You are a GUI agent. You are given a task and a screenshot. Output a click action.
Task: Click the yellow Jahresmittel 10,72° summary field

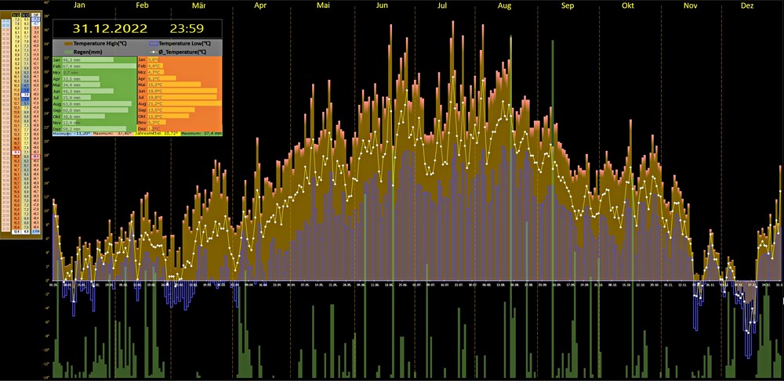pyautogui.click(x=158, y=134)
